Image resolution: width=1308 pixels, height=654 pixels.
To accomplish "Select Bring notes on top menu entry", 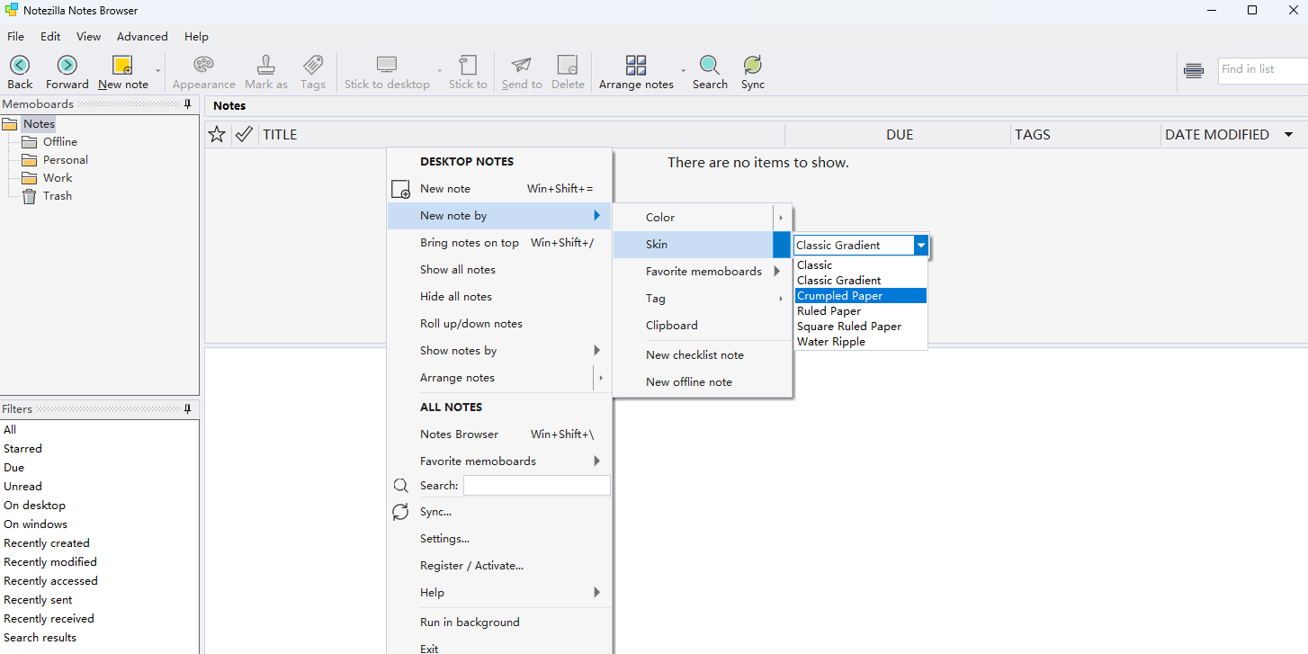I will 469,243.
